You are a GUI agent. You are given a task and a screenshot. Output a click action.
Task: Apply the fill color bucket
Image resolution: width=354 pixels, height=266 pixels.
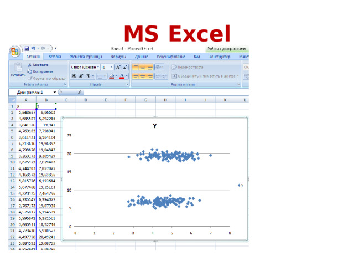[112, 76]
